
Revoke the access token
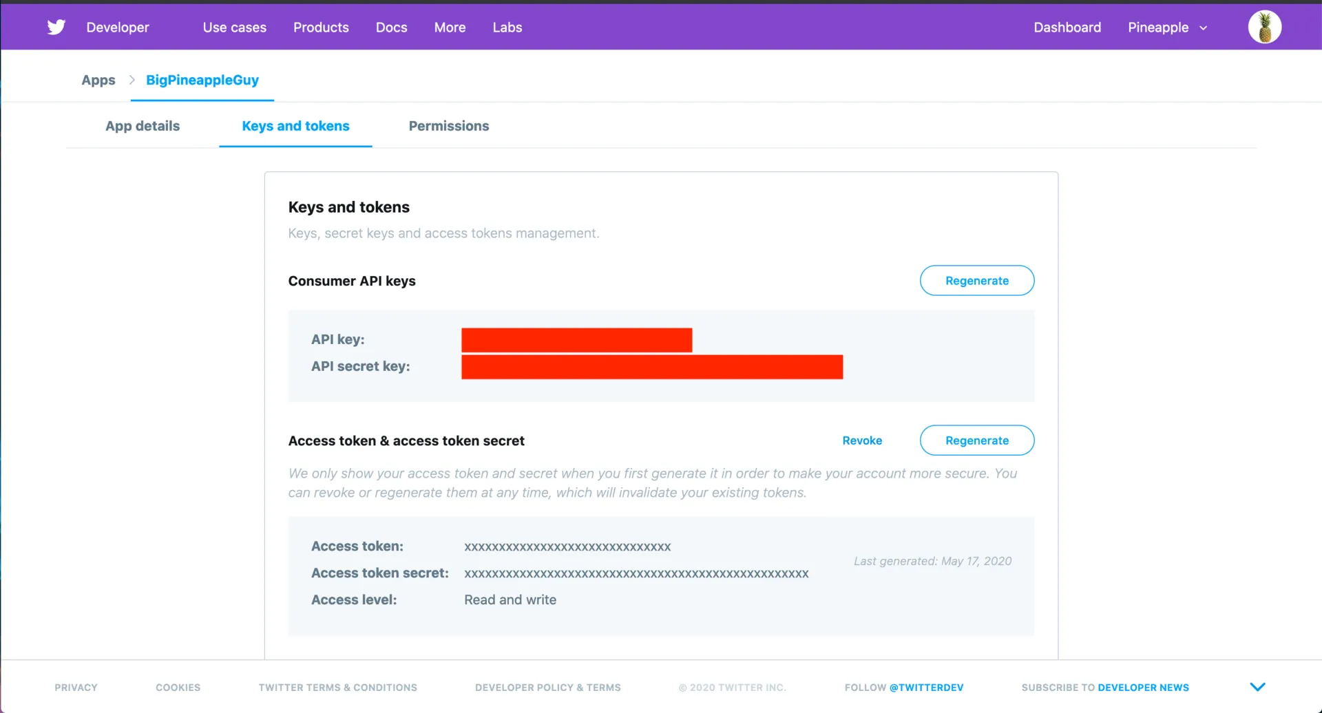pyautogui.click(x=862, y=440)
